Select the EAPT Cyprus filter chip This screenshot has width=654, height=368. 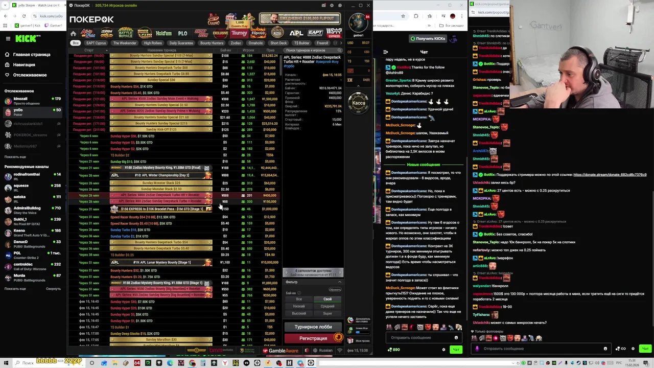(x=96, y=43)
